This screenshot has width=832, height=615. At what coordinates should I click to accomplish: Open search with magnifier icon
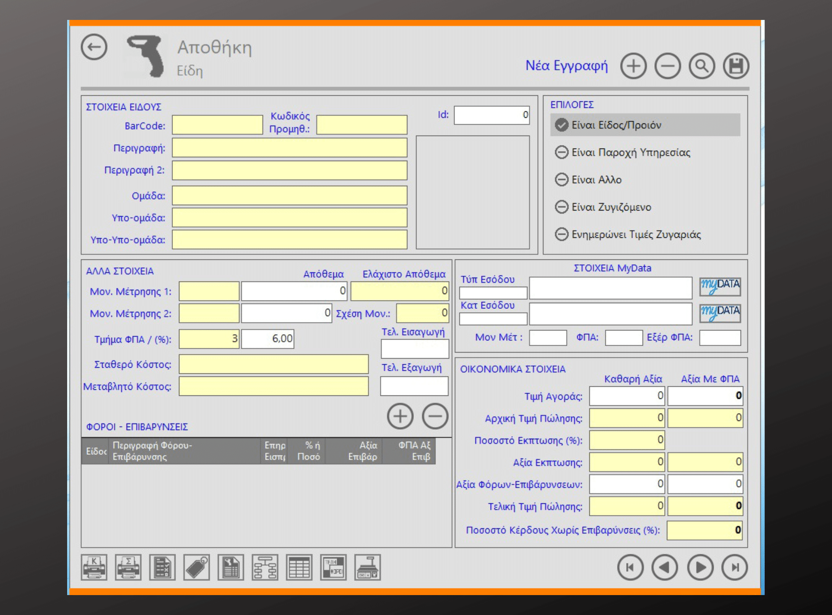click(x=702, y=66)
